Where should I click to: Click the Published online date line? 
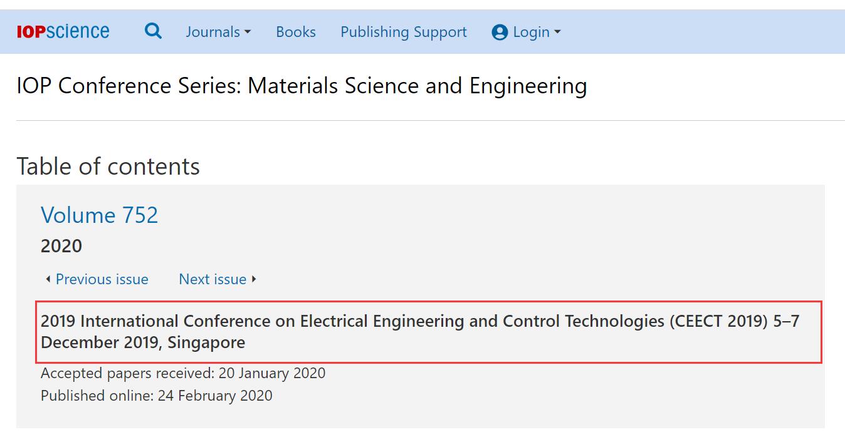click(x=157, y=396)
